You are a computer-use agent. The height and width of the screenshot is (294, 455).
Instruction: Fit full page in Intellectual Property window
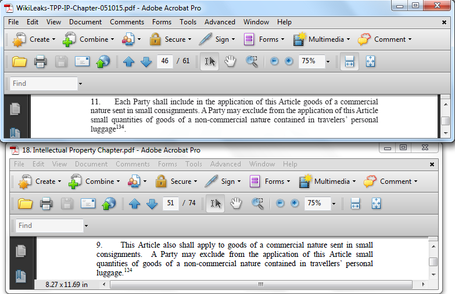click(376, 204)
